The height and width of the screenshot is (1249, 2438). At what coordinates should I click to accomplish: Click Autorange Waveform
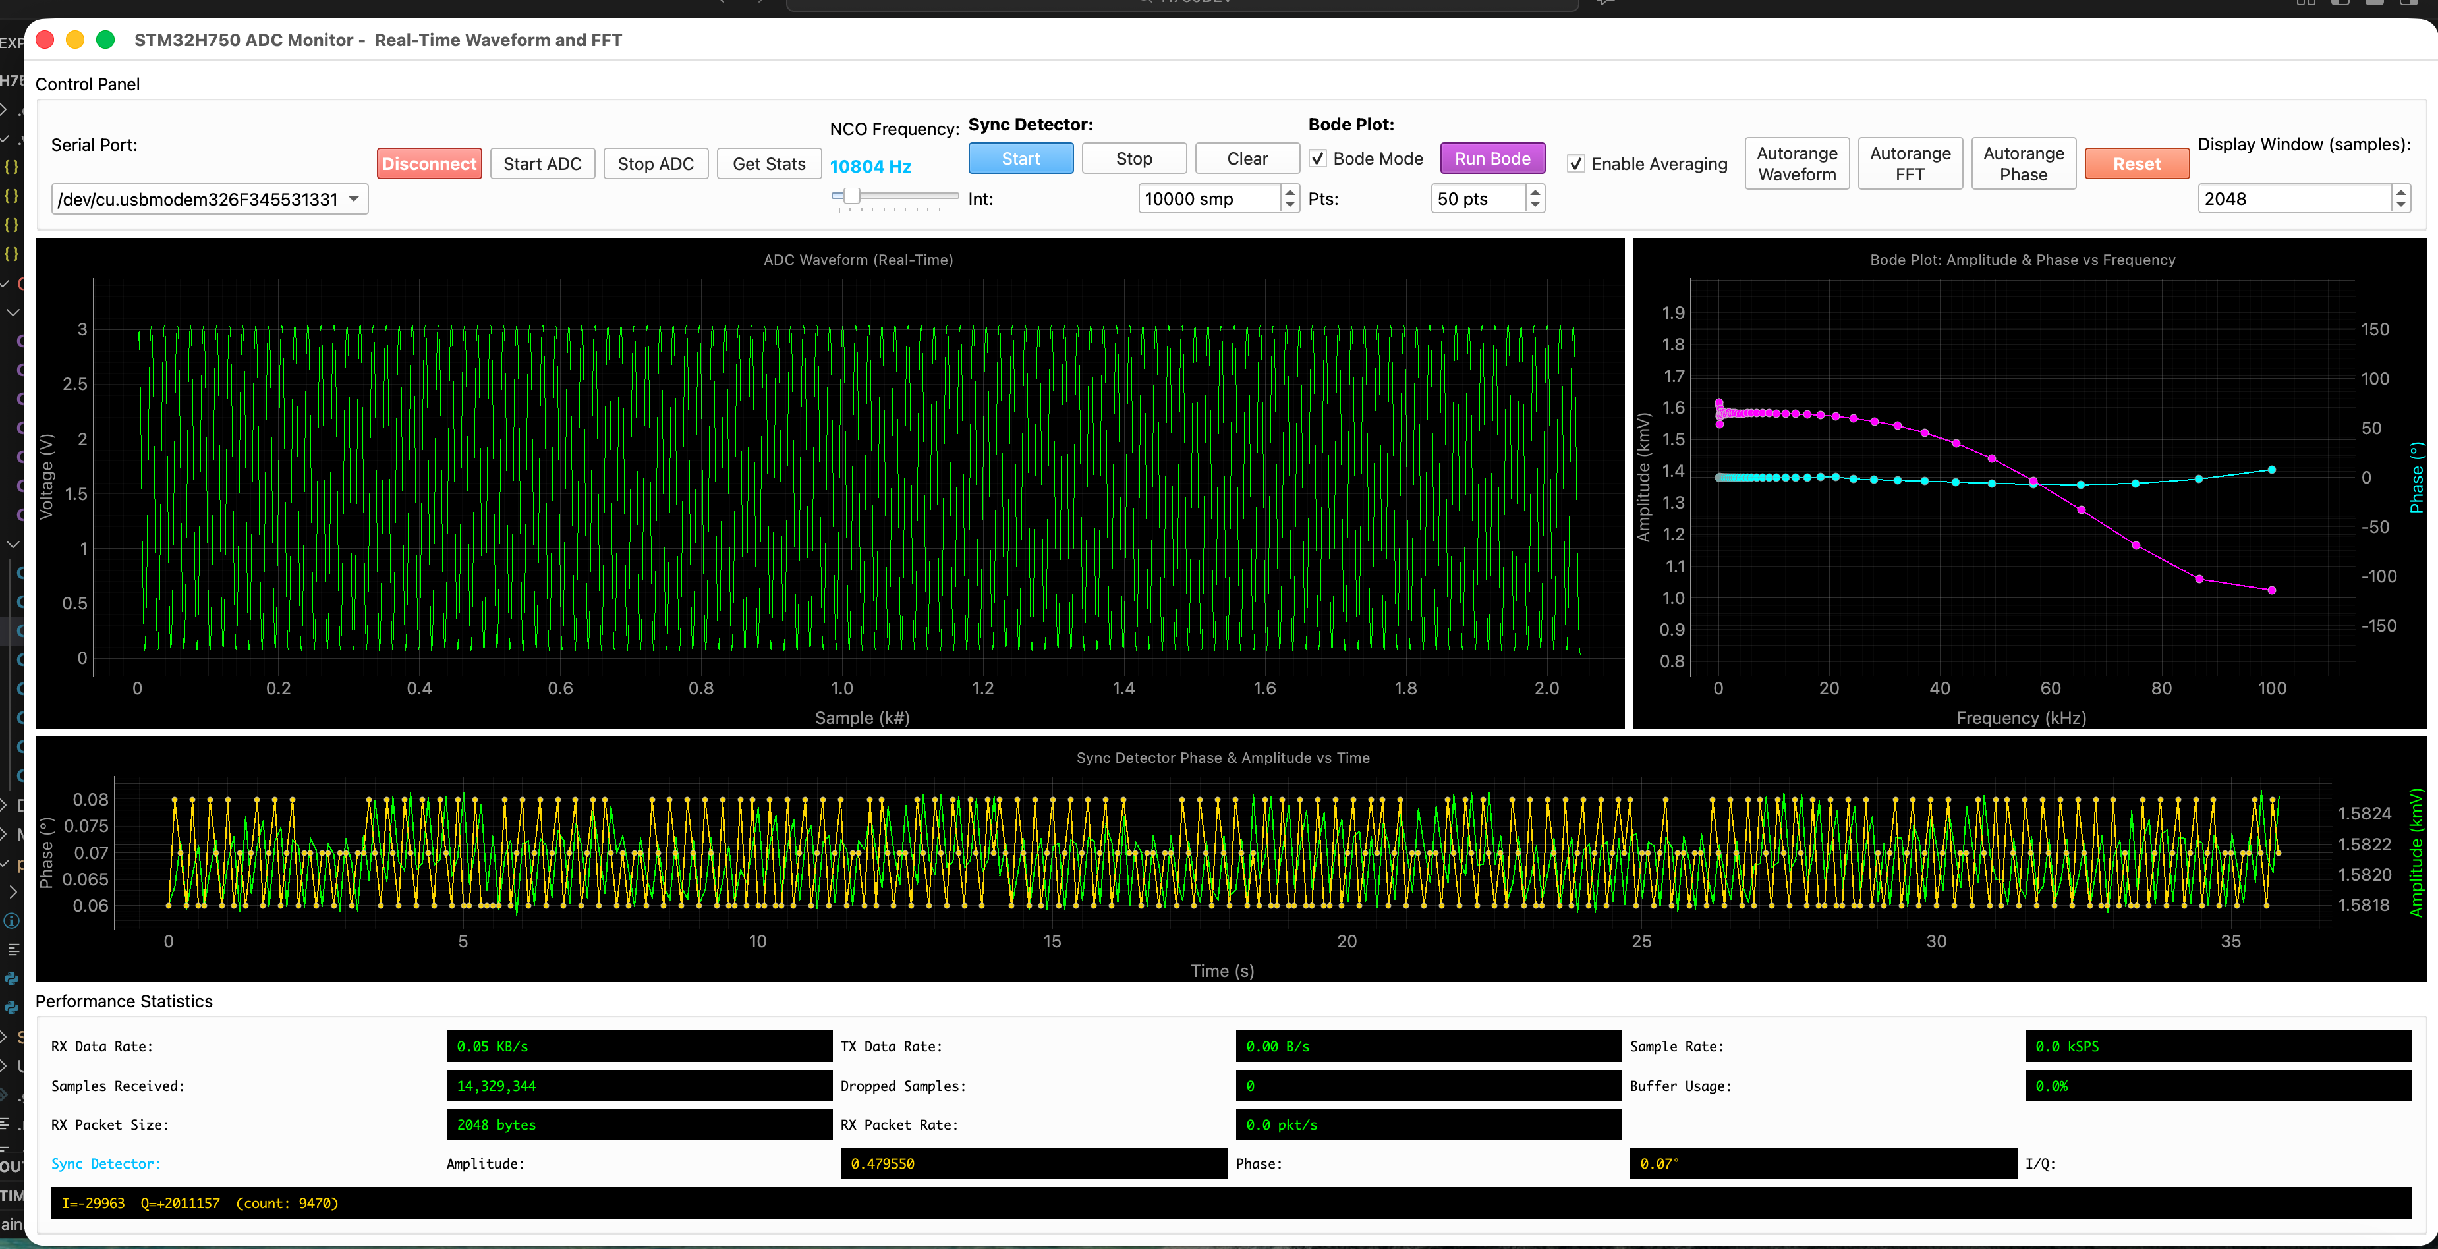1796,163
